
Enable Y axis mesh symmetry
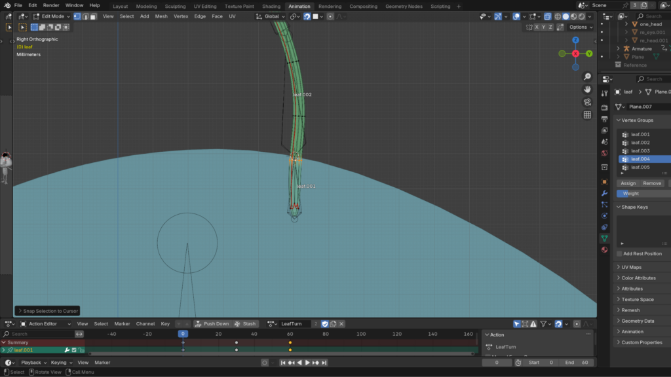pos(543,27)
